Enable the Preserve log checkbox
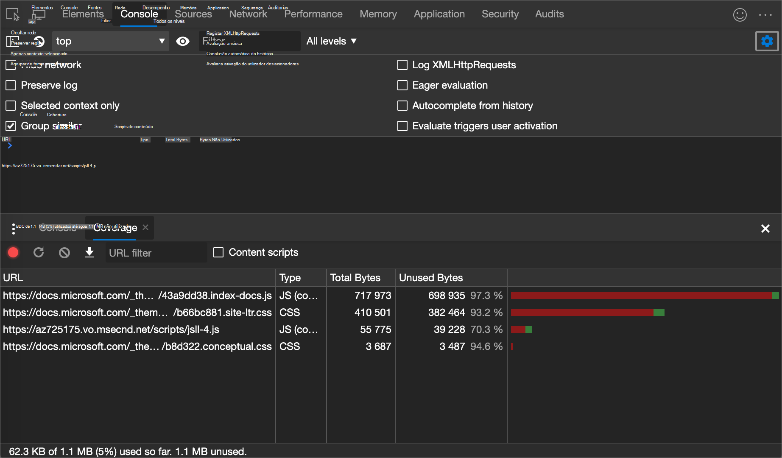Screen dimensions: 782x458 pos(11,85)
